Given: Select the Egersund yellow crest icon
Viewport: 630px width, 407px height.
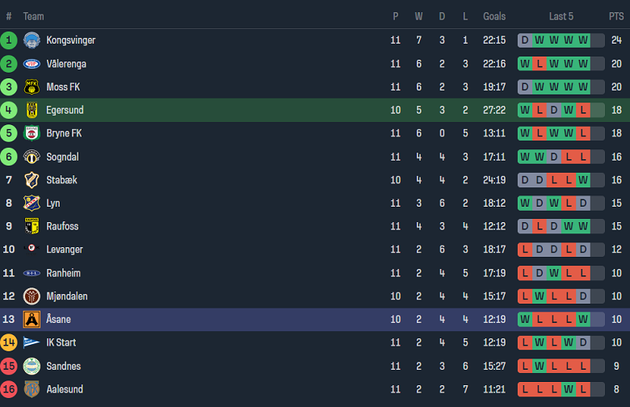Looking at the screenshot, I should pyautogui.click(x=31, y=110).
